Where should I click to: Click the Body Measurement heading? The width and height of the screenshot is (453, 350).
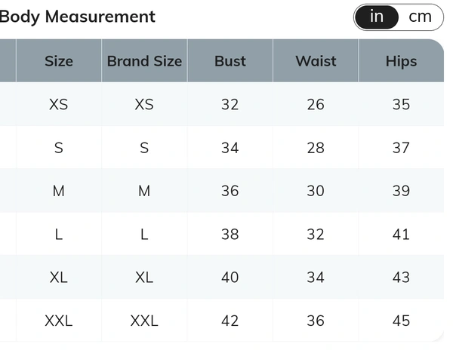tap(78, 16)
